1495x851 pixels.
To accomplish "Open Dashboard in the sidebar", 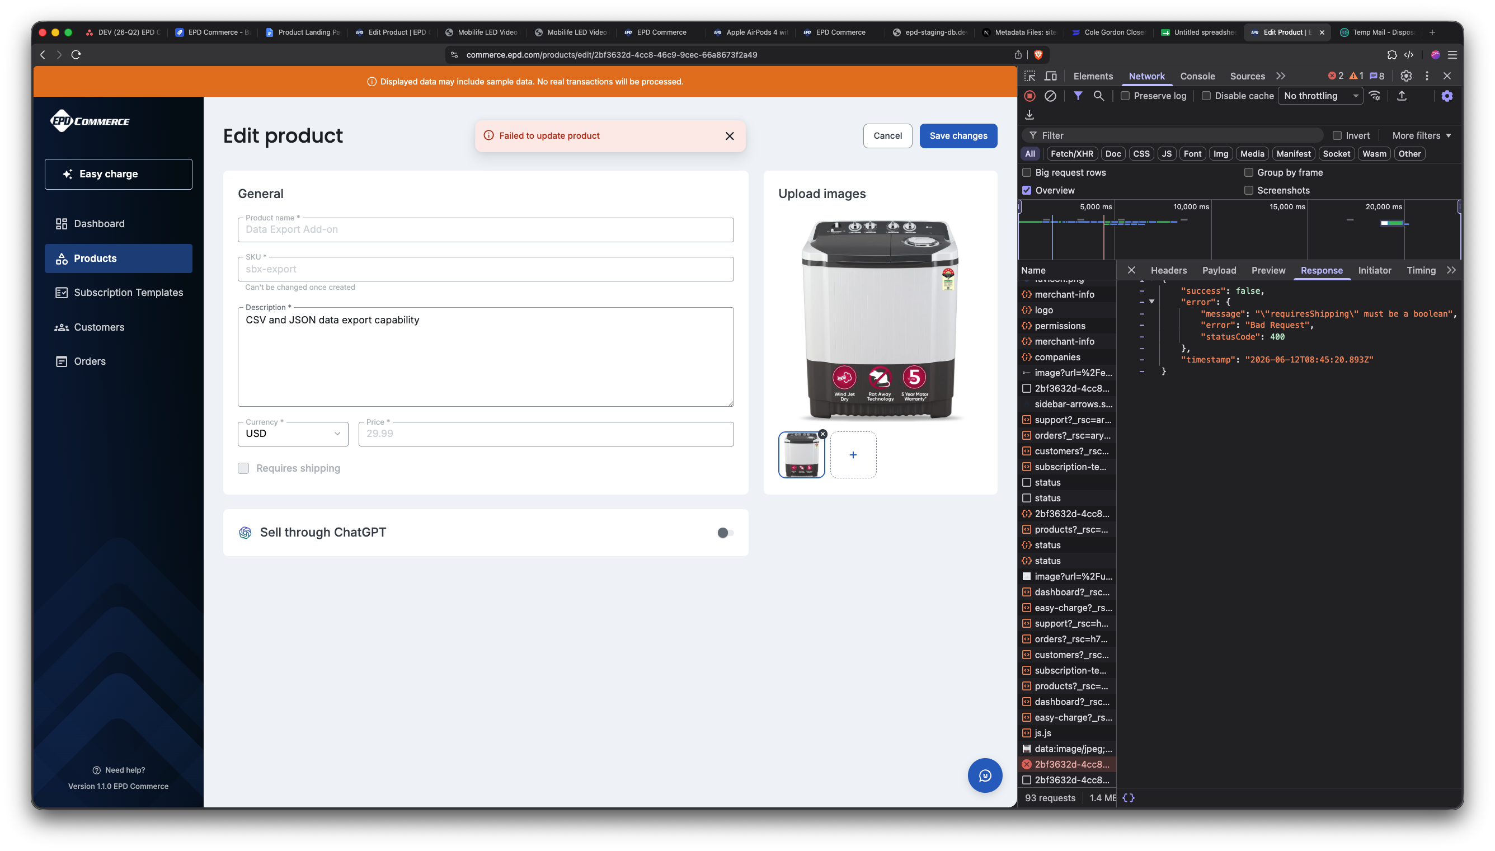I will pyautogui.click(x=118, y=224).
